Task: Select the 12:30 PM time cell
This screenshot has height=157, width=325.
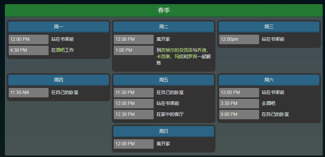Action: click(x=134, y=114)
